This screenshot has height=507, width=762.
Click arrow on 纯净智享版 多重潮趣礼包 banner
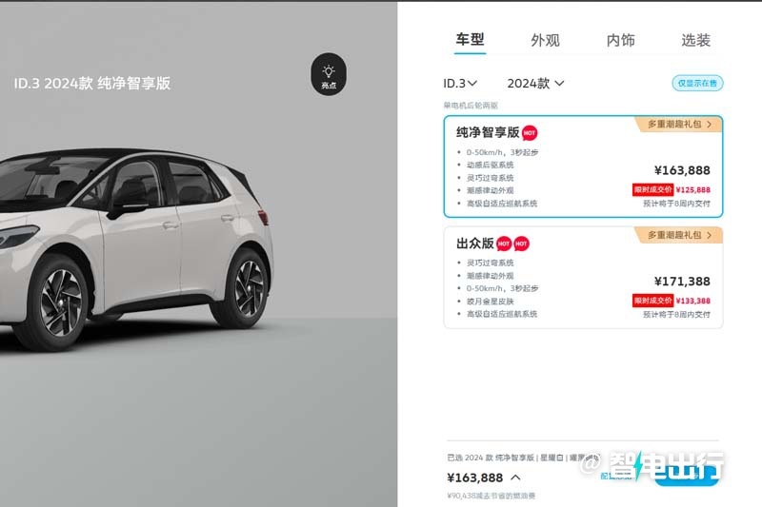[x=709, y=125]
